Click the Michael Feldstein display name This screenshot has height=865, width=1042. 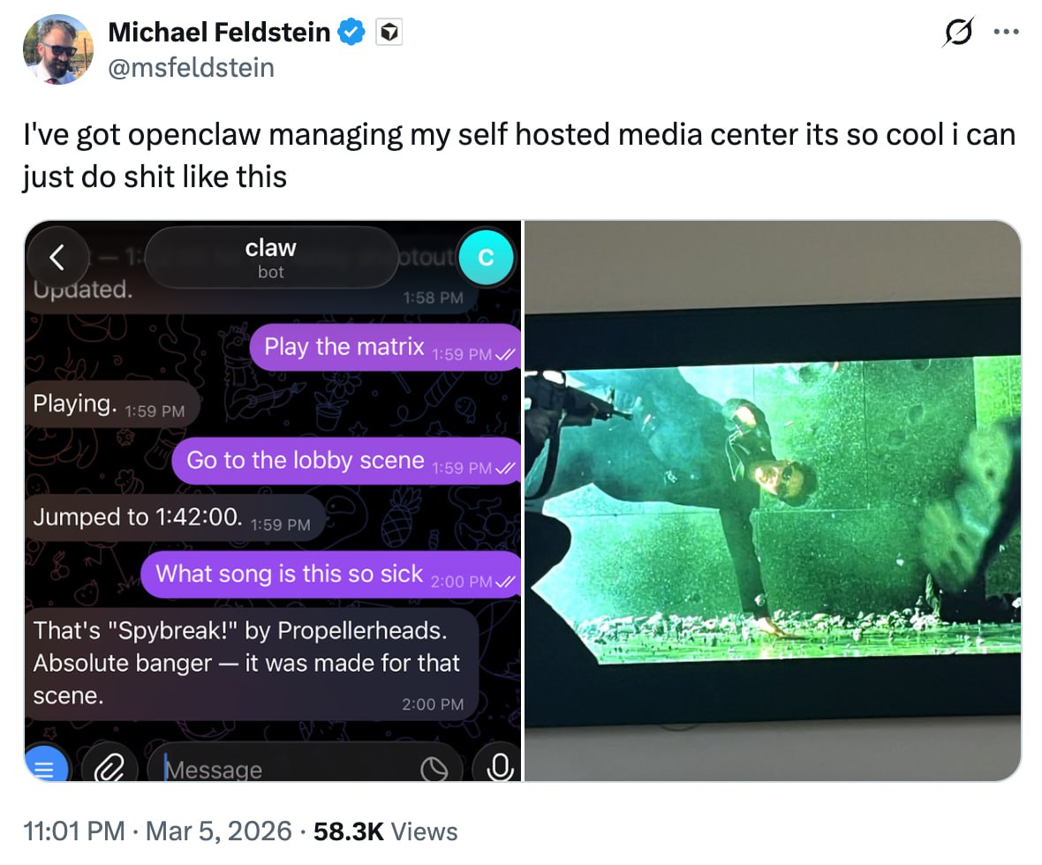click(x=219, y=34)
